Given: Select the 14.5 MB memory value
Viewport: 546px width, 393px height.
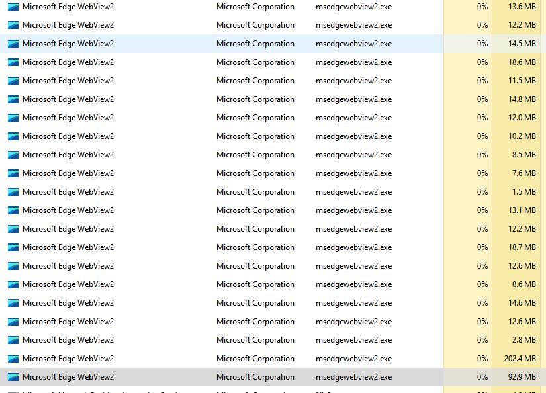Looking at the screenshot, I should pyautogui.click(x=522, y=44).
